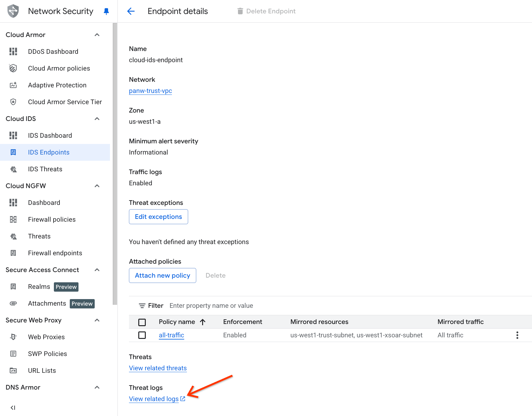Click the Cloud Armor policies shield icon
532x416 pixels.
(x=13, y=68)
